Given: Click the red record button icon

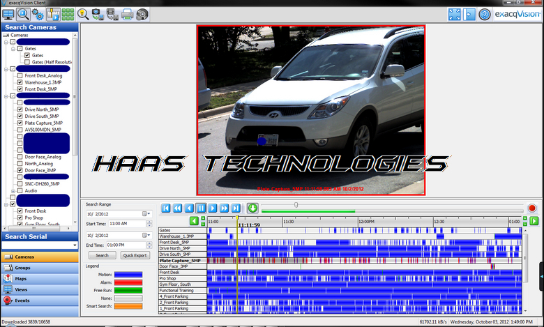Looking at the screenshot, I should coord(531,208).
